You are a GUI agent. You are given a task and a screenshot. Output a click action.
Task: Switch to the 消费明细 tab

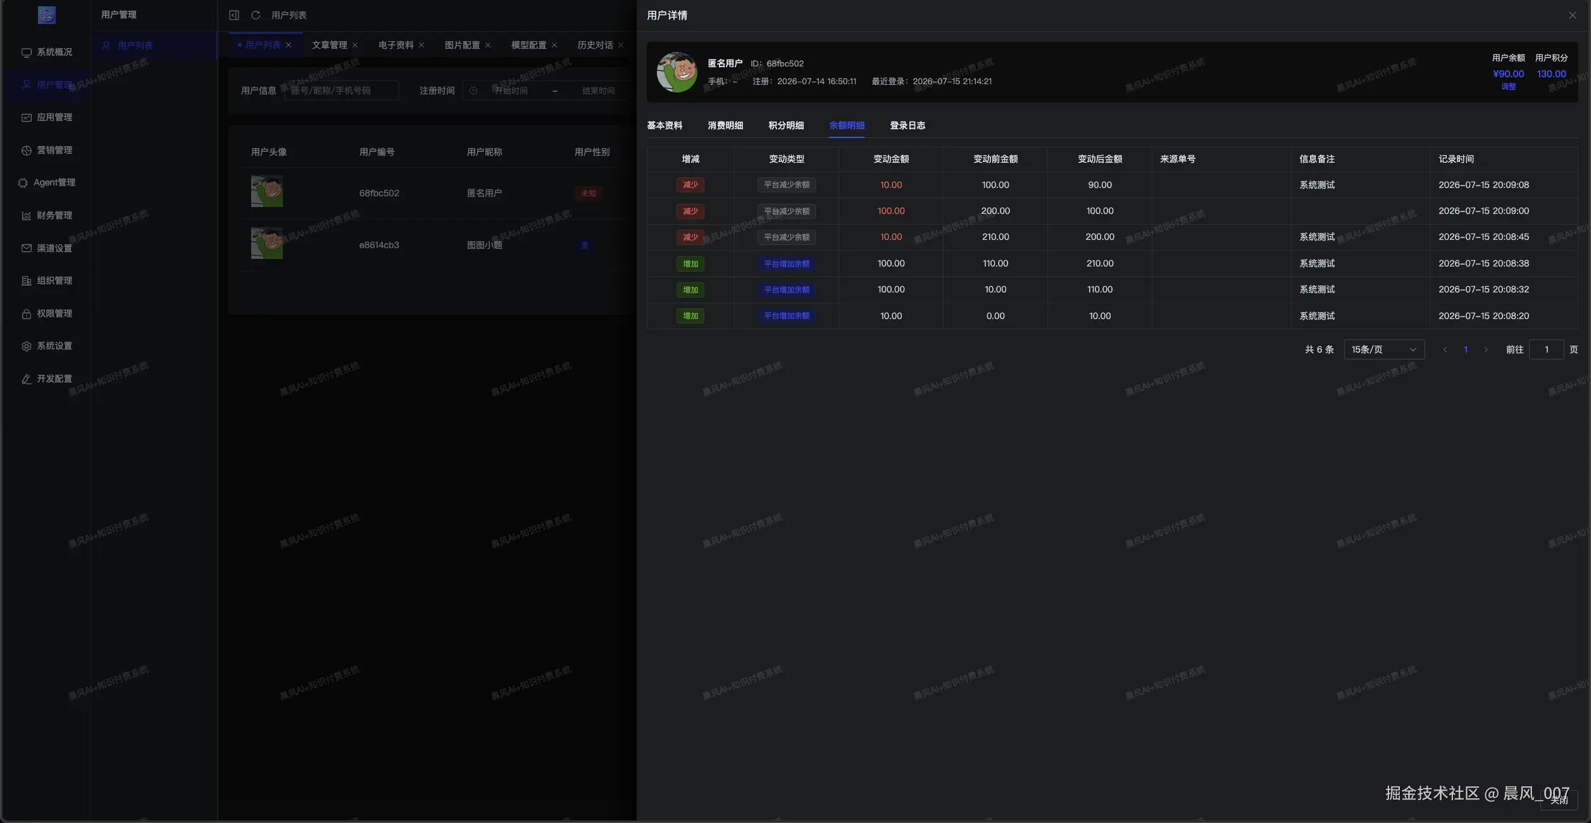(725, 125)
